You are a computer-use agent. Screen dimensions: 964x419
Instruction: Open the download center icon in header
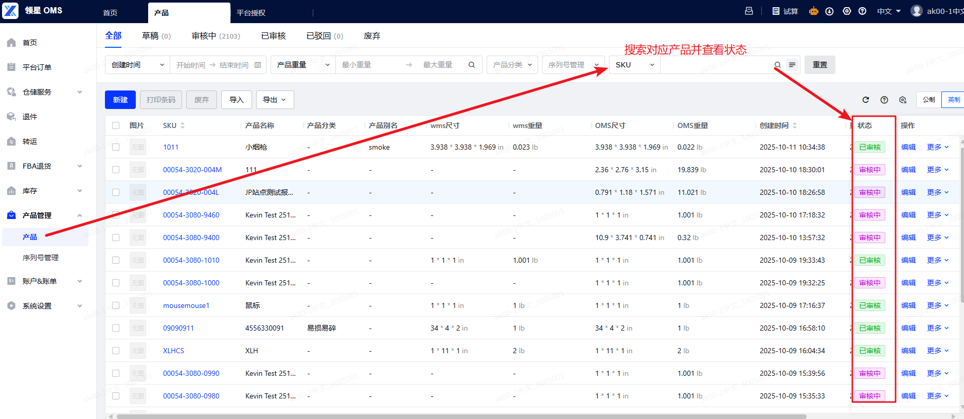(829, 11)
